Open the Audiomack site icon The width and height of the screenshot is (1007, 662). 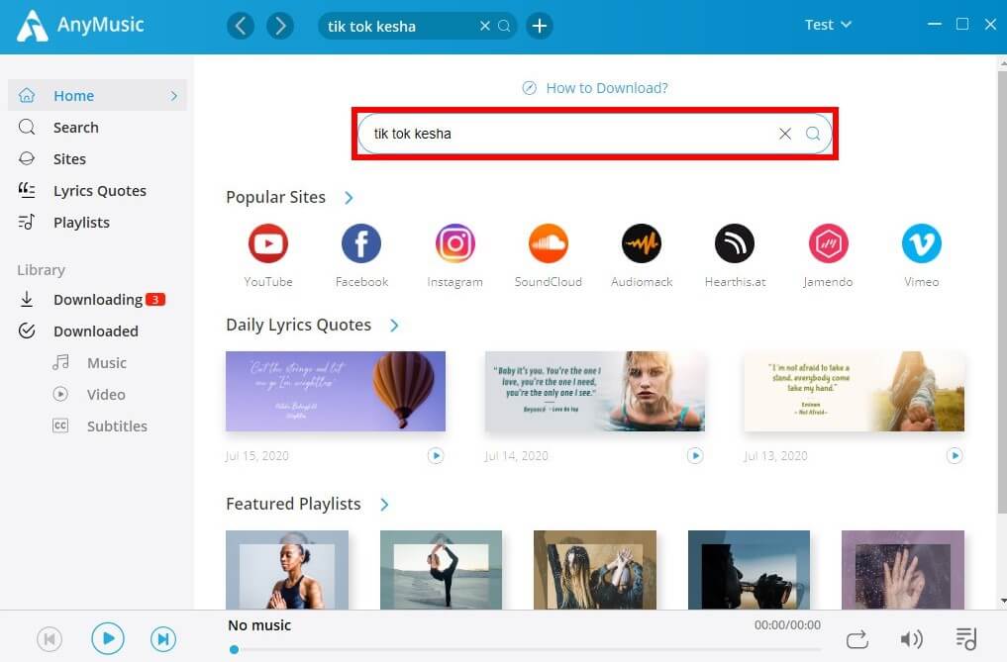coord(641,244)
